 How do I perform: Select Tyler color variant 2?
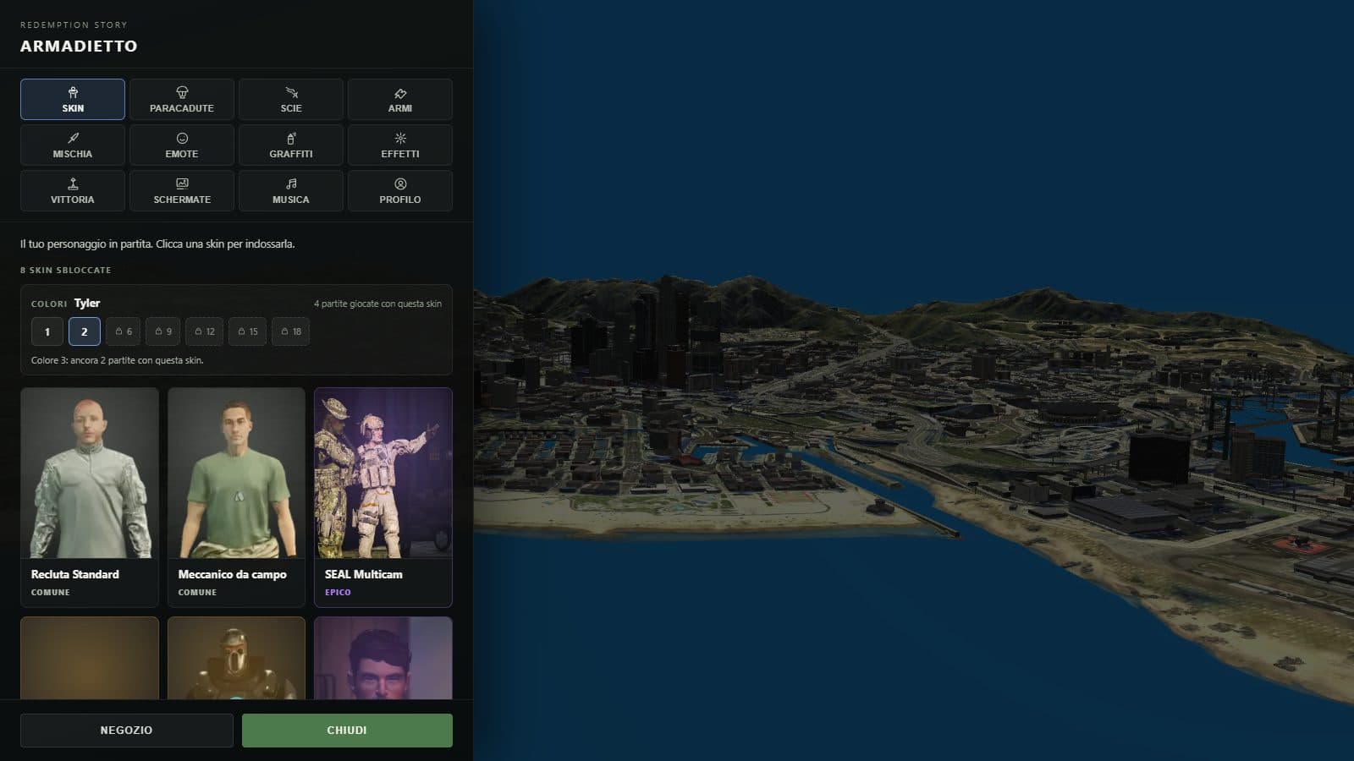coord(85,331)
